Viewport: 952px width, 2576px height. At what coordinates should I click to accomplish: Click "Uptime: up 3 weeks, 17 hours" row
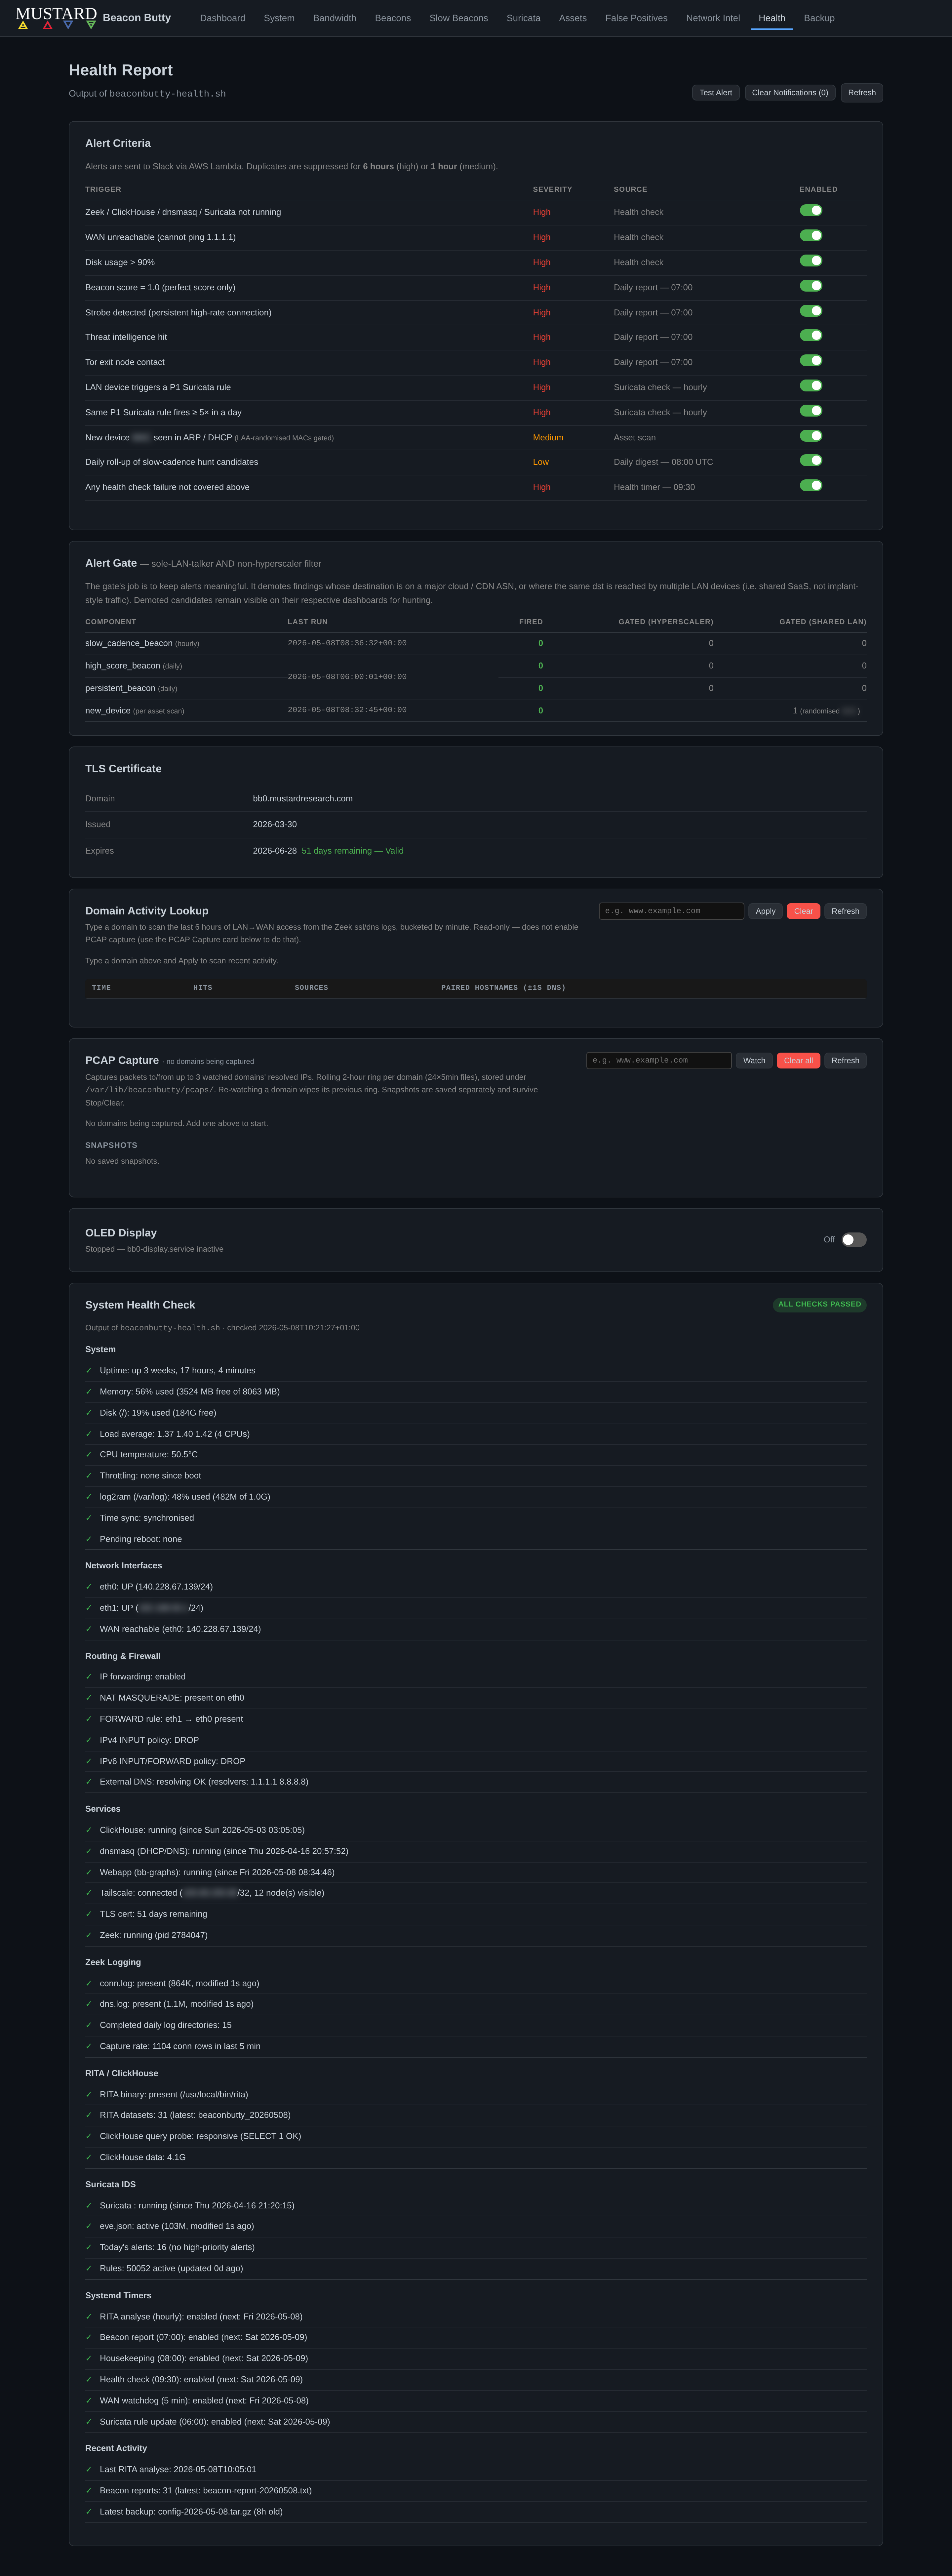(476, 1371)
